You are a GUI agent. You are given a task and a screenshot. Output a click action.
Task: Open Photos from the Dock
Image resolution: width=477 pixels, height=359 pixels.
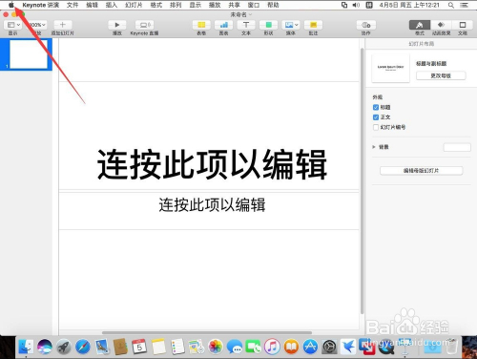216,347
